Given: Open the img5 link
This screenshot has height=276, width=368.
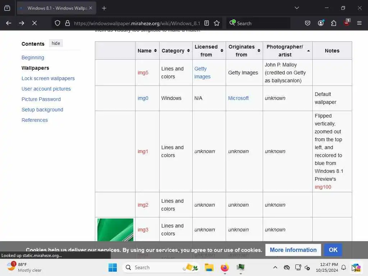Looking at the screenshot, I should click(143, 73).
